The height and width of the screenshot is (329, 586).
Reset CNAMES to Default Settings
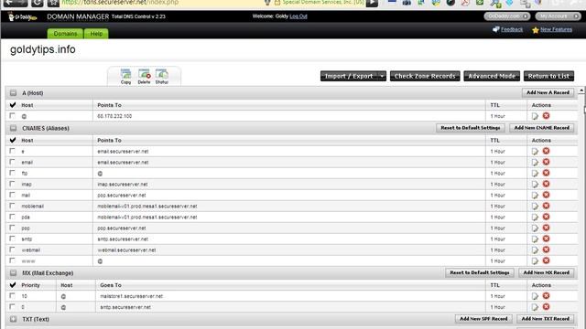pyautogui.click(x=470, y=128)
